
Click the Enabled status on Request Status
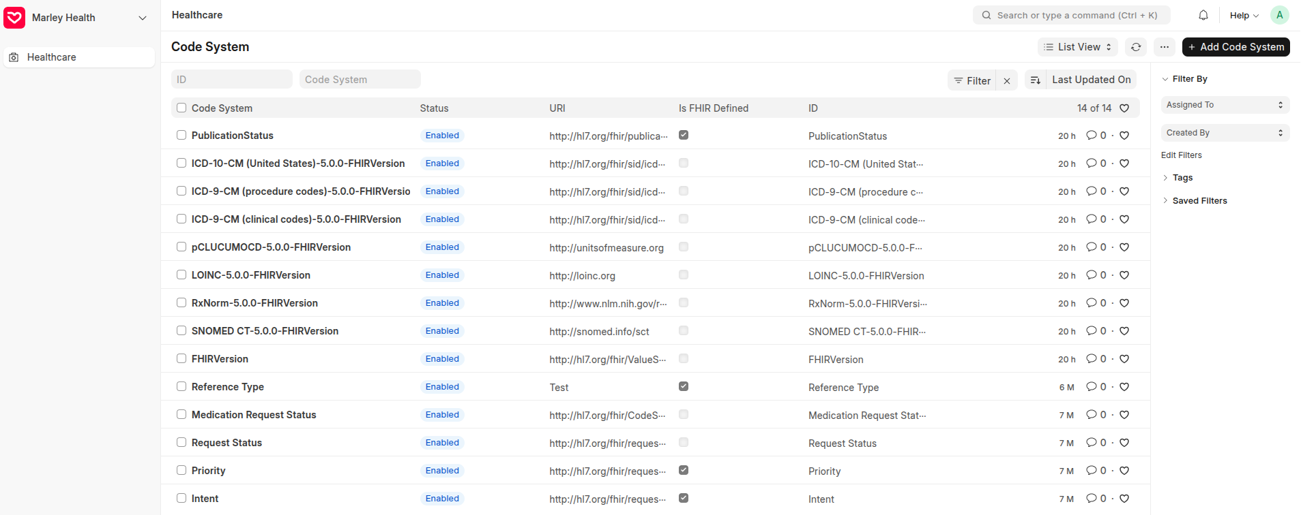pos(442,443)
